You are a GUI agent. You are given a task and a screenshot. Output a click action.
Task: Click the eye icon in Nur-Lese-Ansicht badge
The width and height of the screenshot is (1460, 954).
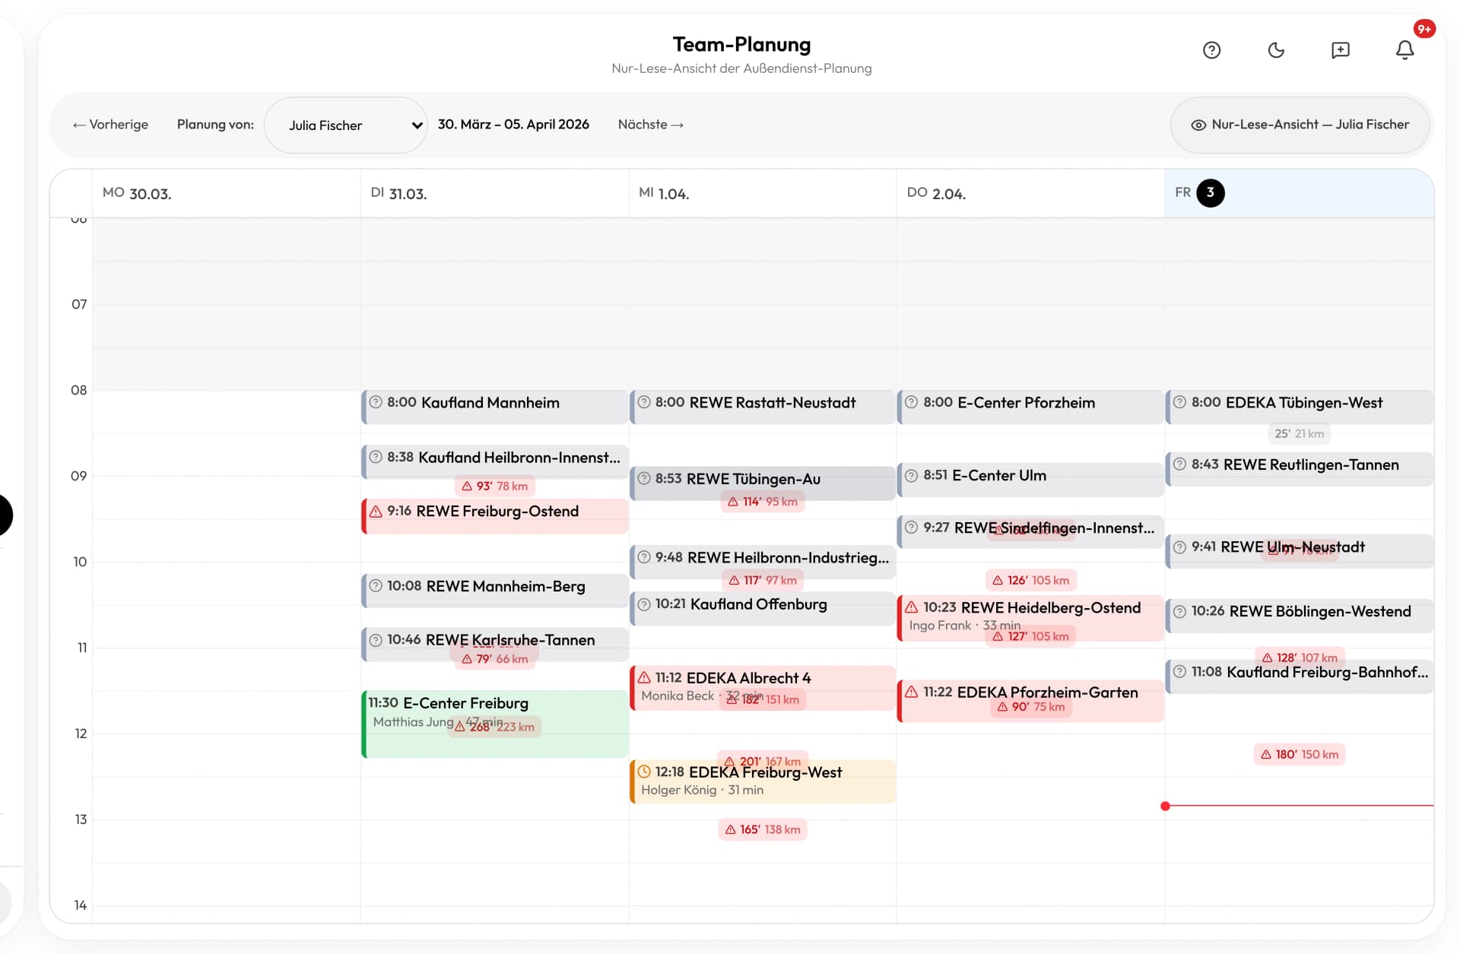(x=1198, y=125)
